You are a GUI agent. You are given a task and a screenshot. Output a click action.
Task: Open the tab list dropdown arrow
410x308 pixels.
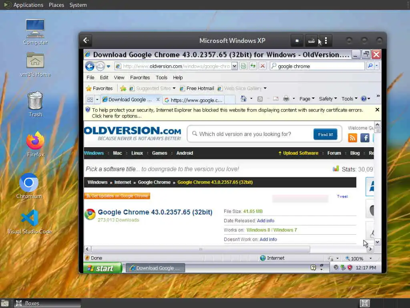[x=97, y=99]
